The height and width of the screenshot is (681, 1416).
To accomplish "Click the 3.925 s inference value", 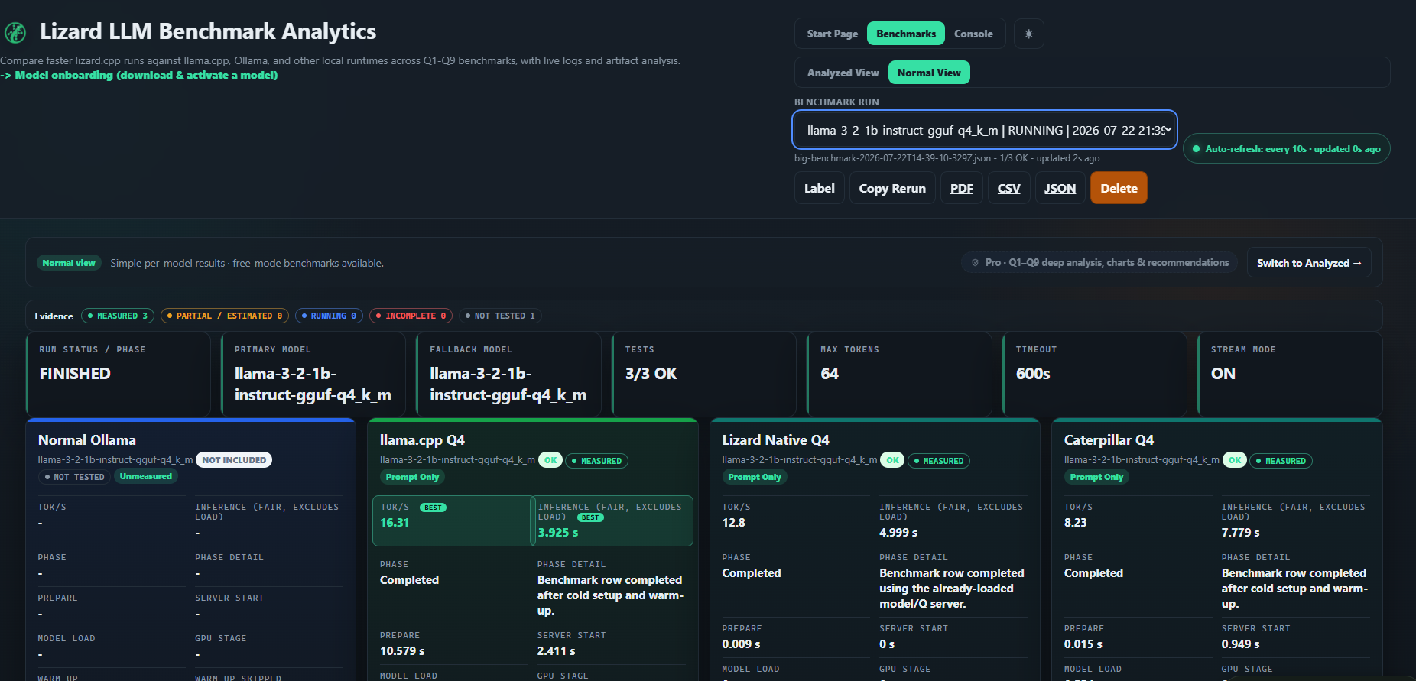I will coord(558,533).
